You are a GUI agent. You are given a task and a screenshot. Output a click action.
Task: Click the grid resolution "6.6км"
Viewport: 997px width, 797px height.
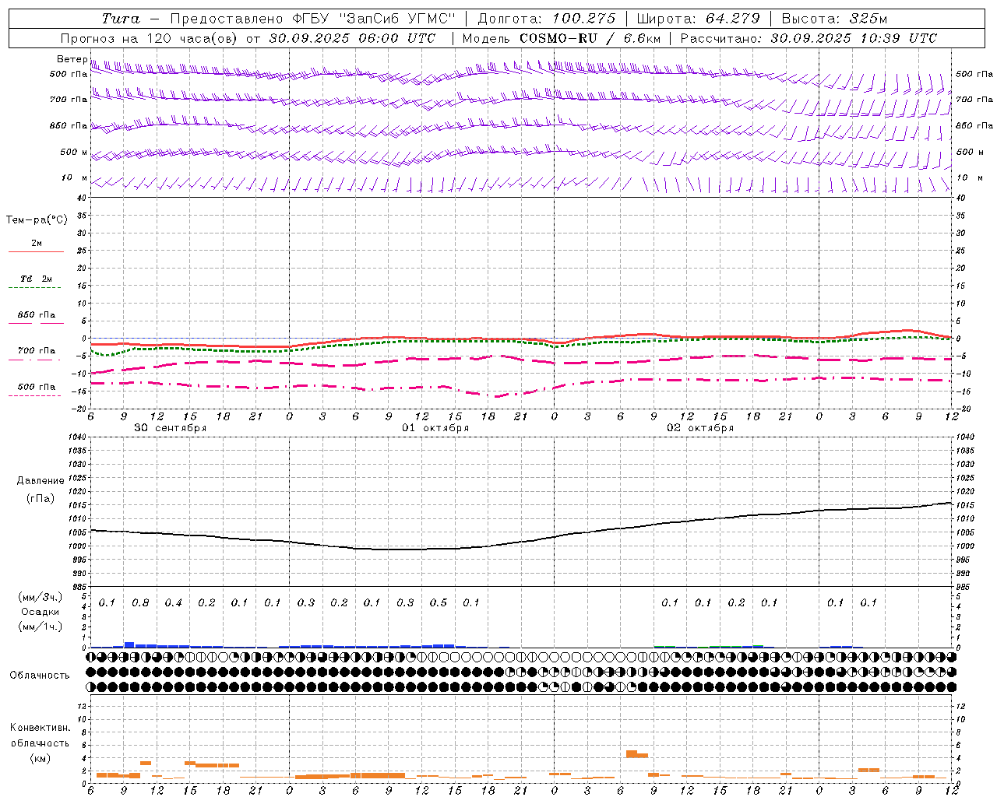tap(643, 38)
